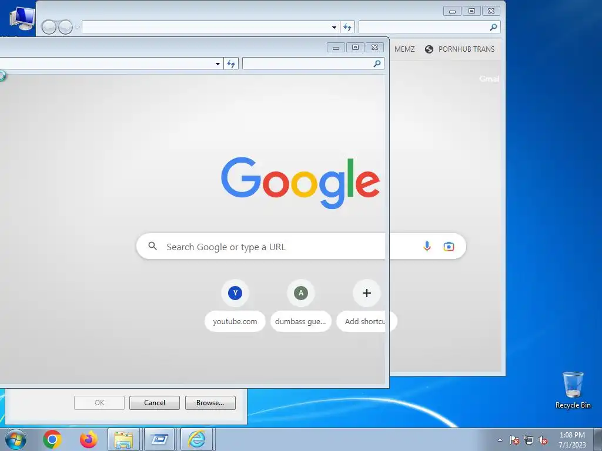The image size is (602, 451).
Task: Open the youtube.com shortcut icon
Action: [x=235, y=293]
